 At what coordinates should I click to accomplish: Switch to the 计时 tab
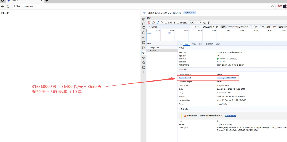218,44
